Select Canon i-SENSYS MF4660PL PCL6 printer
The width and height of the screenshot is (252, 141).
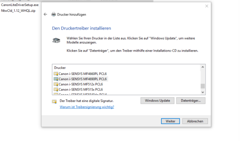pyautogui.click(x=82, y=74)
